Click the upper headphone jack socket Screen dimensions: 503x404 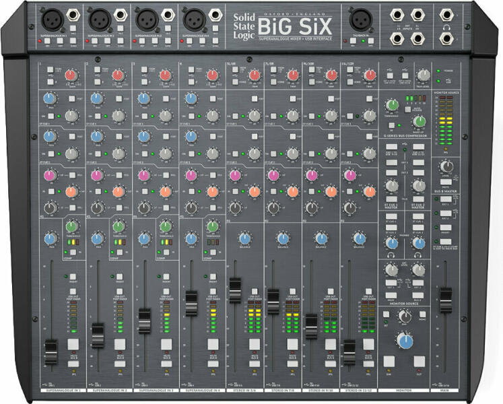tap(446, 15)
